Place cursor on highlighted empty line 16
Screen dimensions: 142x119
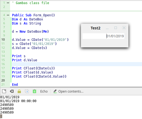77,64
